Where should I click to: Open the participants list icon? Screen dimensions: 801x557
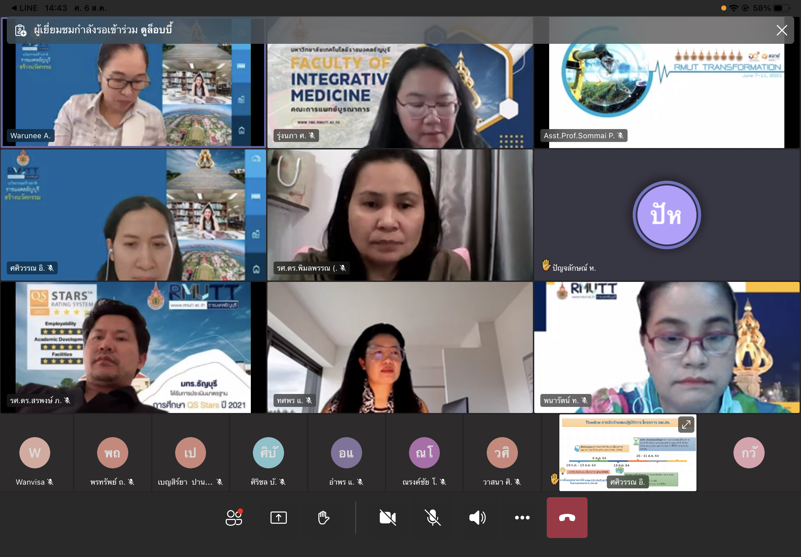[234, 517]
